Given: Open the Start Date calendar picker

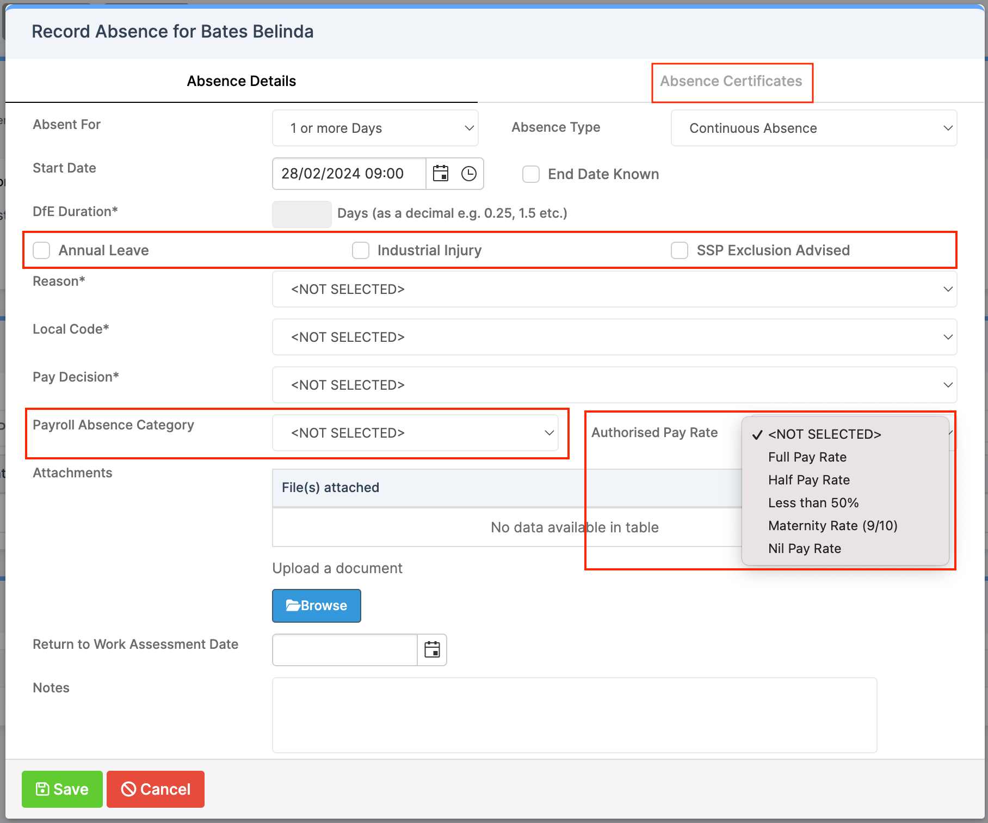Looking at the screenshot, I should 441,174.
